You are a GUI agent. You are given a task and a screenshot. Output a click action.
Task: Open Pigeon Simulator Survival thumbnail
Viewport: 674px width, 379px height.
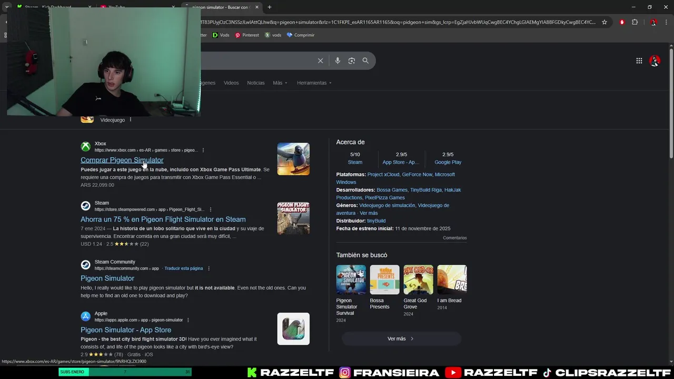tap(351, 280)
